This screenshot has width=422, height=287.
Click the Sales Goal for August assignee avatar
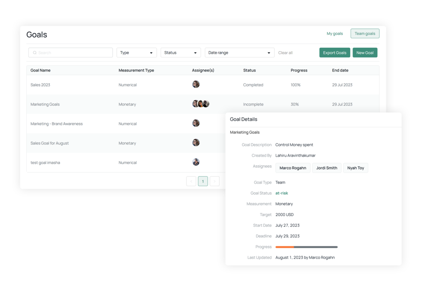[x=196, y=142]
